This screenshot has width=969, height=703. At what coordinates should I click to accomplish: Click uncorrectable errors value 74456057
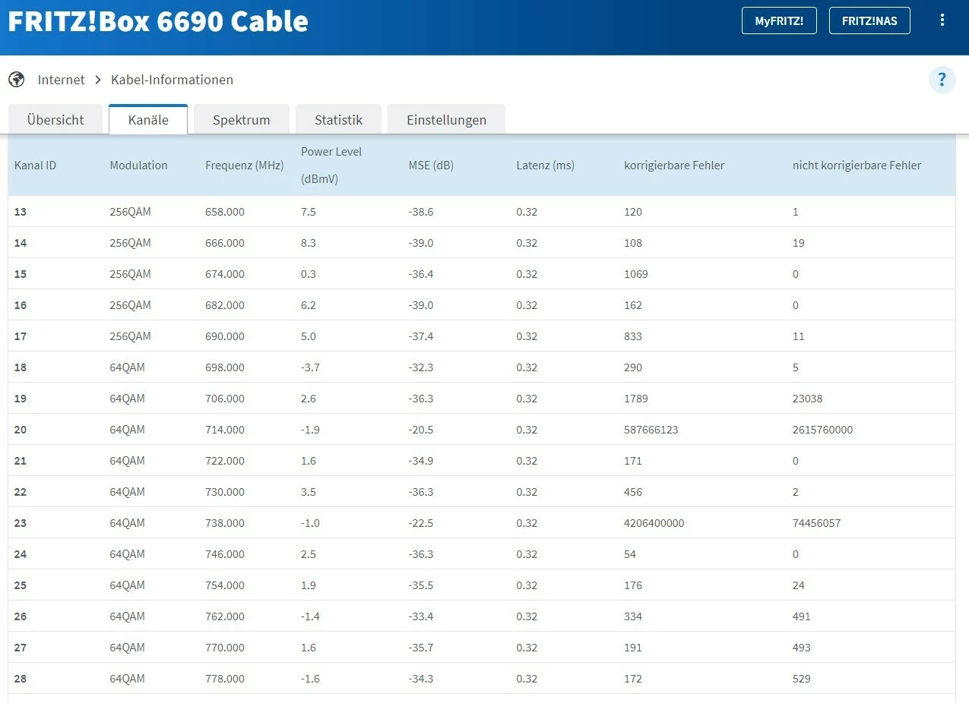tap(817, 523)
